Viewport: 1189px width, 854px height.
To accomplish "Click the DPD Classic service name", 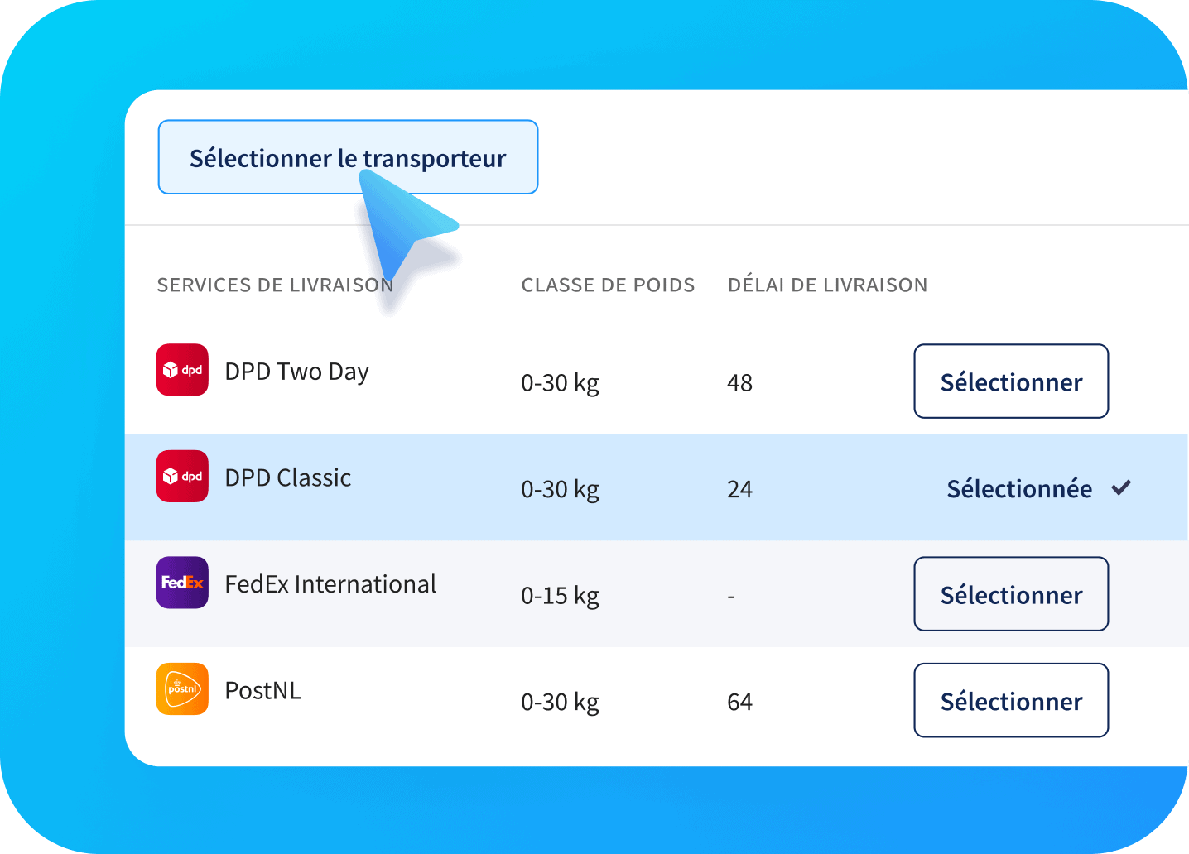I will pos(288,477).
